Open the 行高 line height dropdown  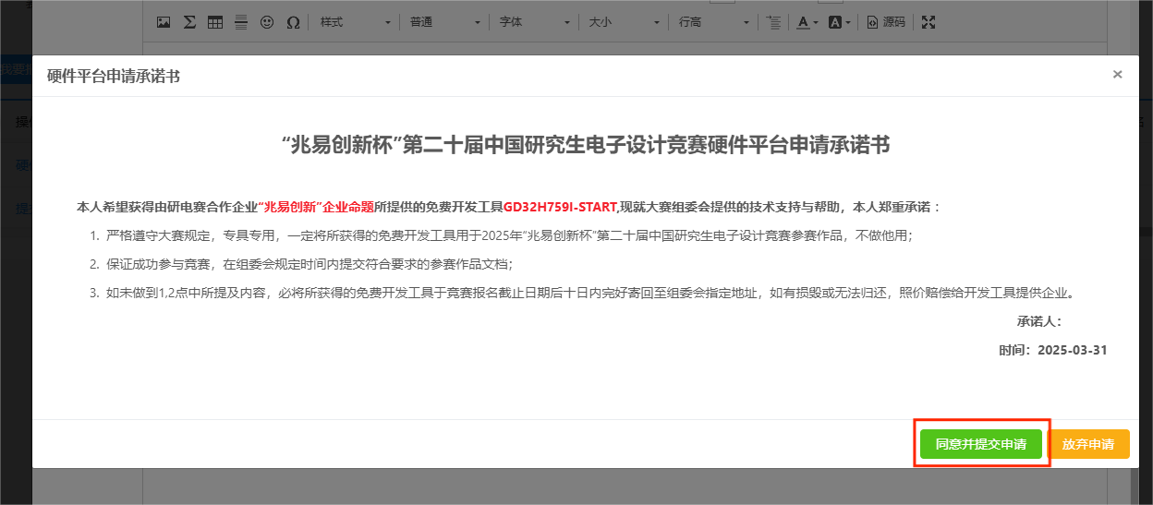714,22
